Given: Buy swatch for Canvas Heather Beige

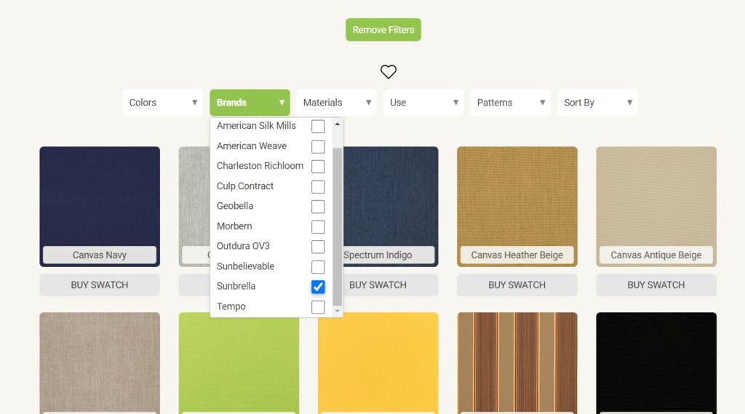Looking at the screenshot, I should 517,285.
